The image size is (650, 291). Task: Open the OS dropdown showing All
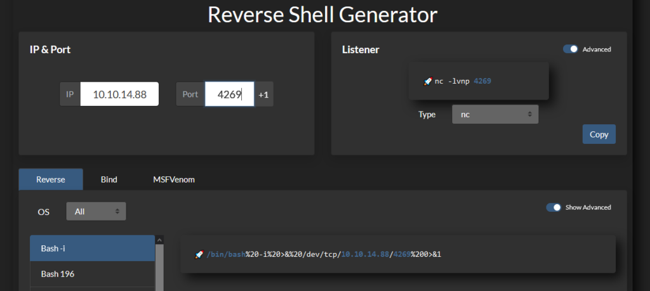[96, 212]
